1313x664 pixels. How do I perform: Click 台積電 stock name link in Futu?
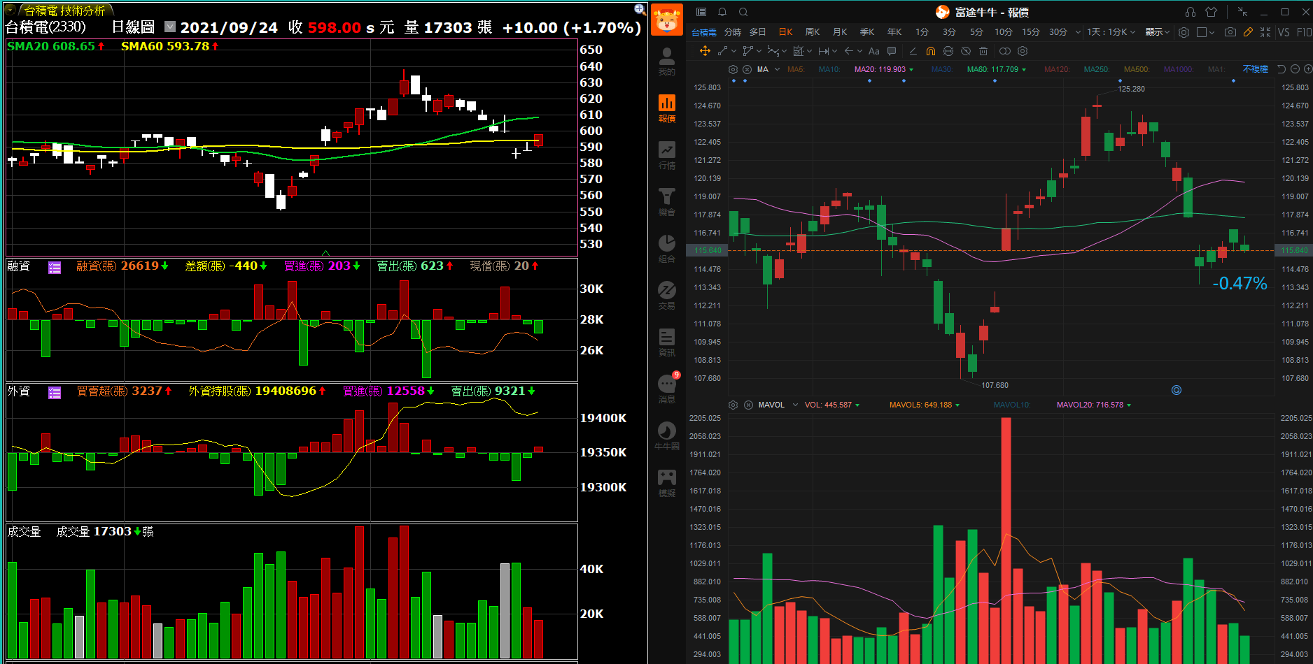click(703, 32)
